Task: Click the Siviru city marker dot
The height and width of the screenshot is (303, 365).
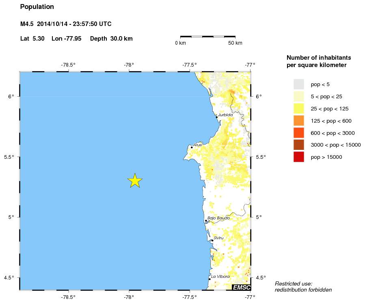Action: pos(212,240)
